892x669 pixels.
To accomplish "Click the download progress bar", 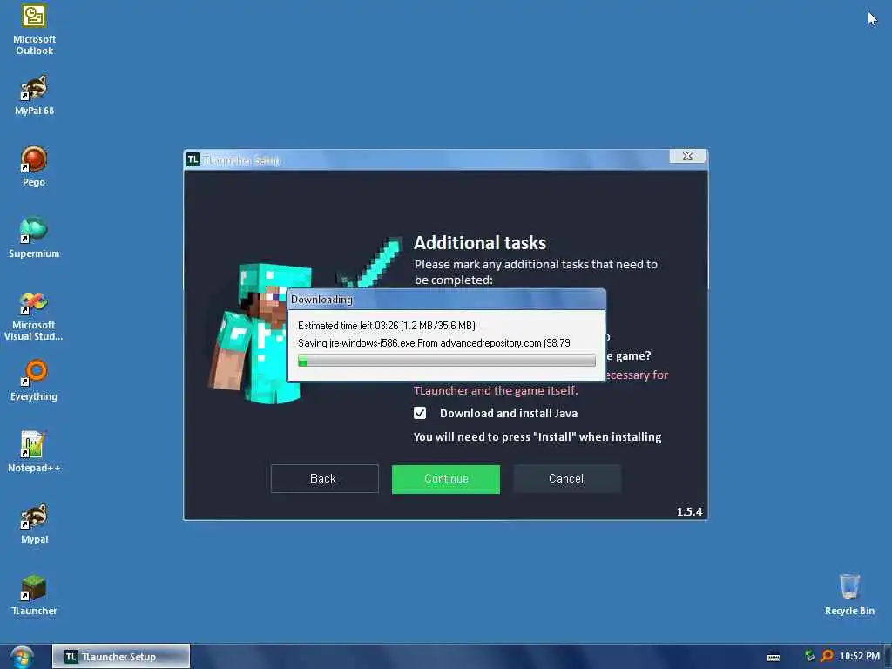I will [447, 361].
